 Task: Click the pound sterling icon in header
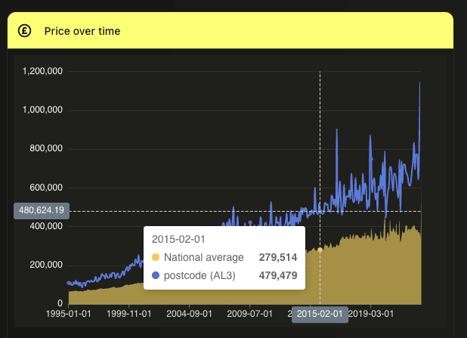click(x=25, y=31)
